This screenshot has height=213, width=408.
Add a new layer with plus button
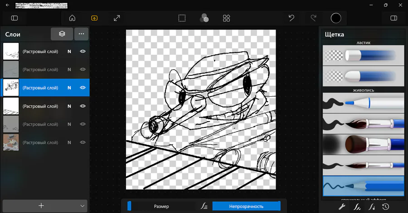[41, 206]
